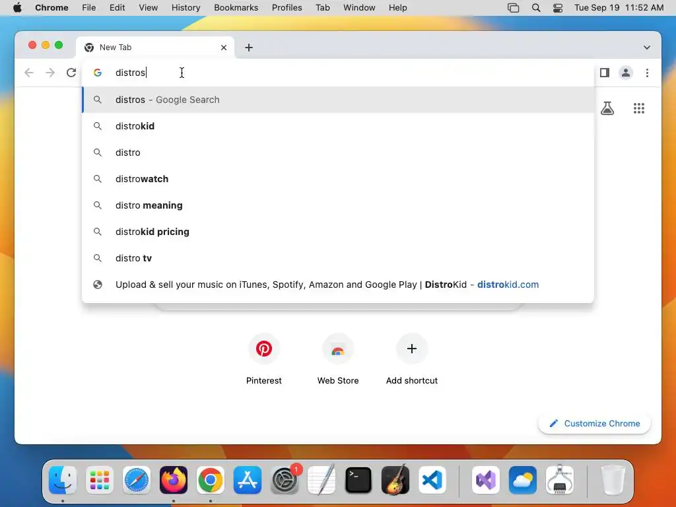Go back with the back arrow
This screenshot has width=676, height=507.
(x=29, y=73)
